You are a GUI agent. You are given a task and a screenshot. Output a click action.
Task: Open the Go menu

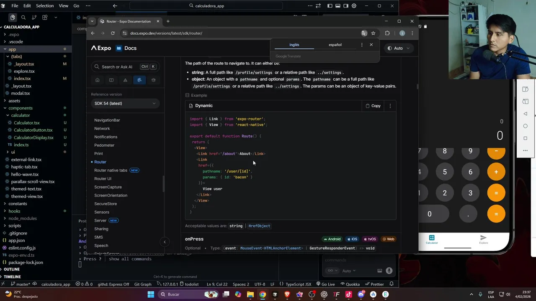pos(76,6)
